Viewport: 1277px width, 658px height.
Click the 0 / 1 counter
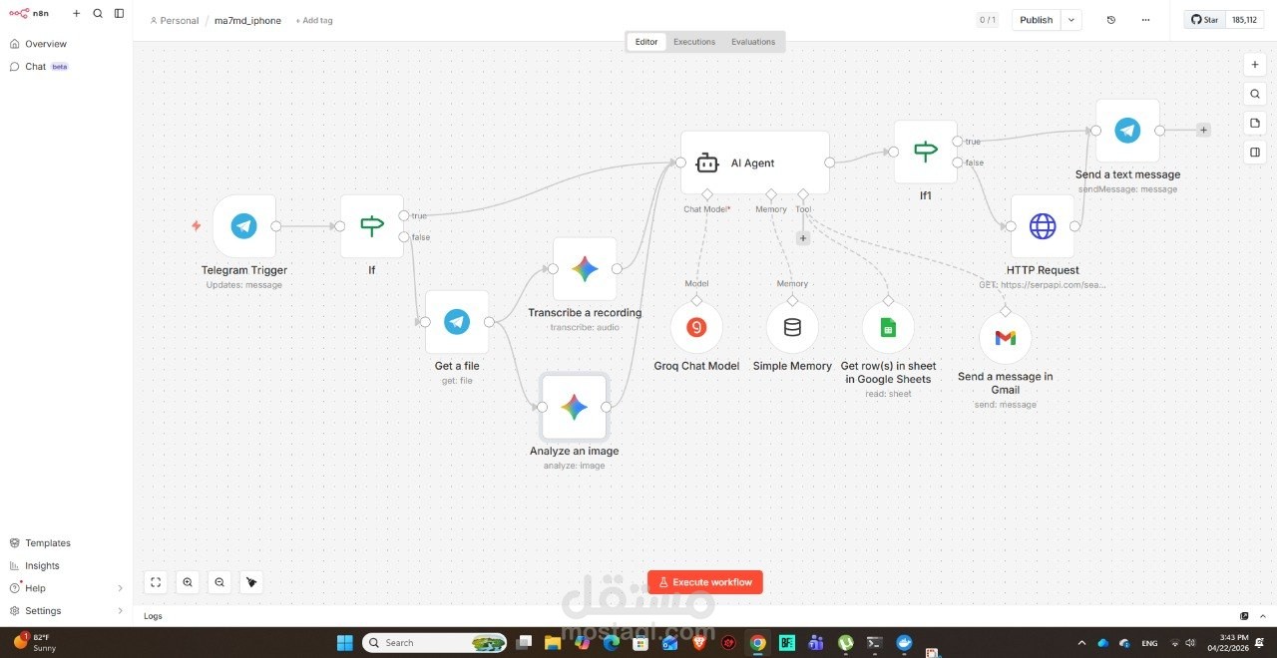pos(987,20)
